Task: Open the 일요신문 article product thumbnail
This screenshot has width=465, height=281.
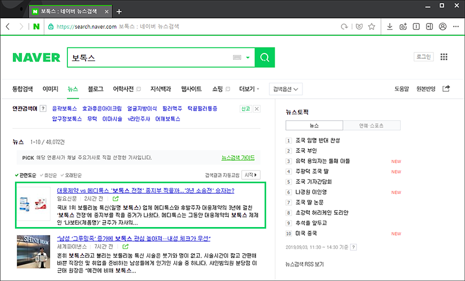Action: pos(34,204)
